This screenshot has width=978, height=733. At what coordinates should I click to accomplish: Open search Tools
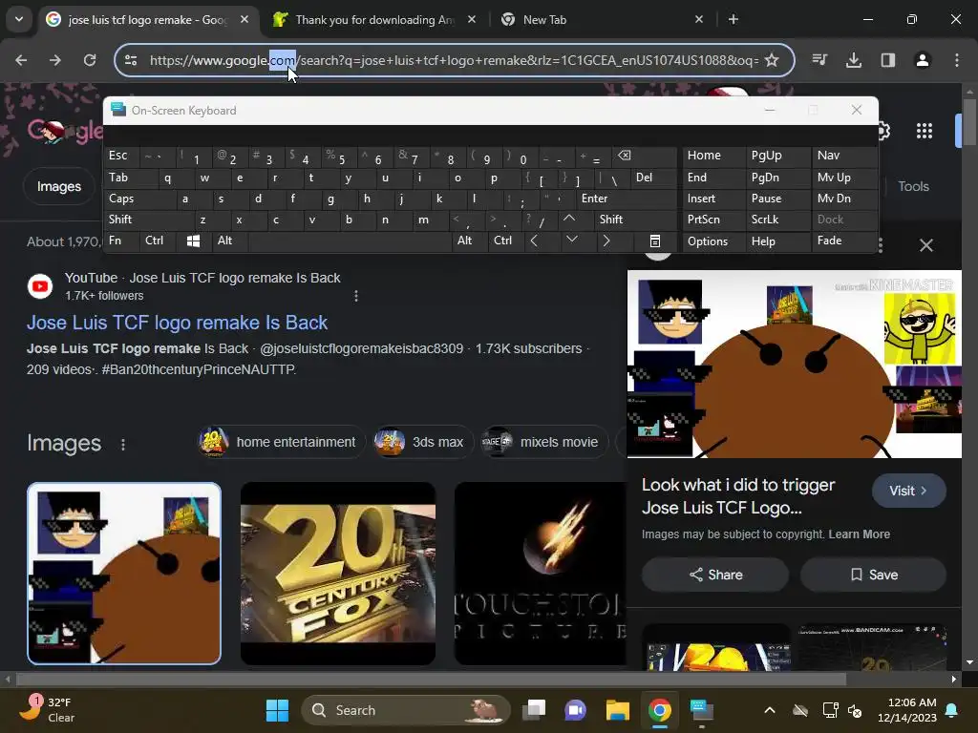point(913,186)
